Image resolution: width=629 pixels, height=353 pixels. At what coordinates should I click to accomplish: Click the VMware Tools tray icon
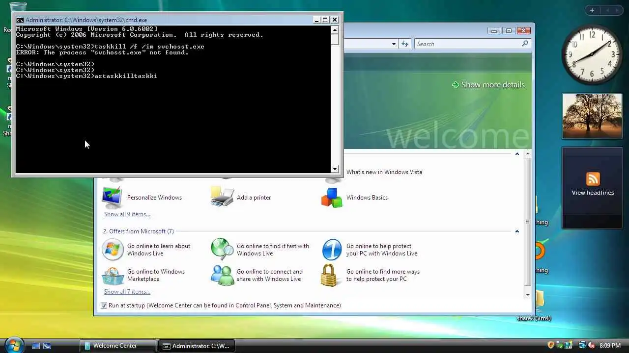pyautogui.click(x=568, y=346)
